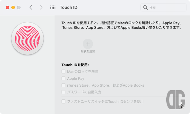Show all preferences grid icon
The height and width of the screenshot is (114, 190).
(x=53, y=7)
